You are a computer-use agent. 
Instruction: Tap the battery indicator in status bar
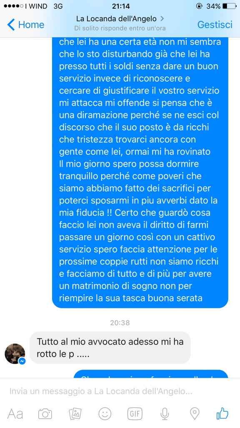tap(229, 6)
